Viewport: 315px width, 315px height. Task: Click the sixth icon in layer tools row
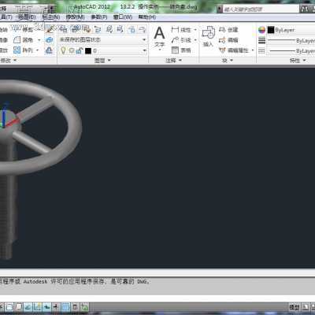pos(120,29)
